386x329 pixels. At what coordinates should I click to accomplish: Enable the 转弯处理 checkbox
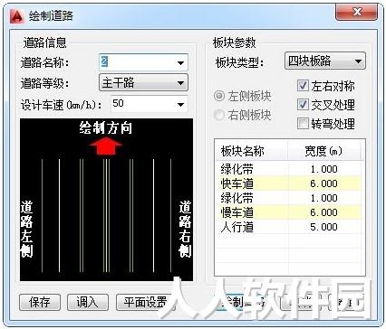tap(303, 123)
